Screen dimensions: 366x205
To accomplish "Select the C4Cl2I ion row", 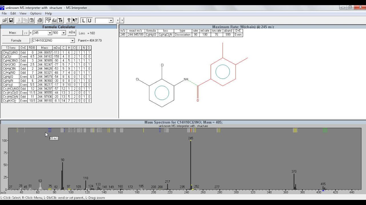I will click(47, 57).
